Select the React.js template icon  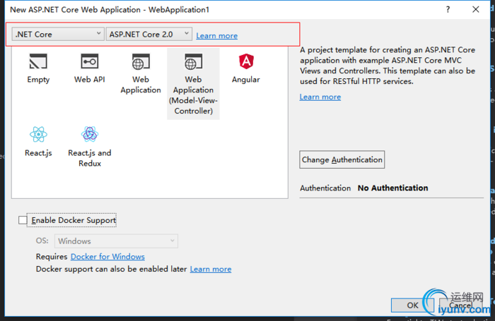pyautogui.click(x=38, y=135)
